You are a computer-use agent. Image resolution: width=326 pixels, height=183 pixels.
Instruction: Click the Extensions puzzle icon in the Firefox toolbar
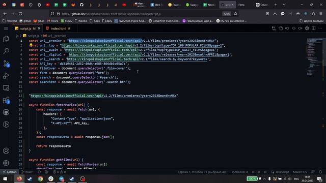[x=313, y=14]
